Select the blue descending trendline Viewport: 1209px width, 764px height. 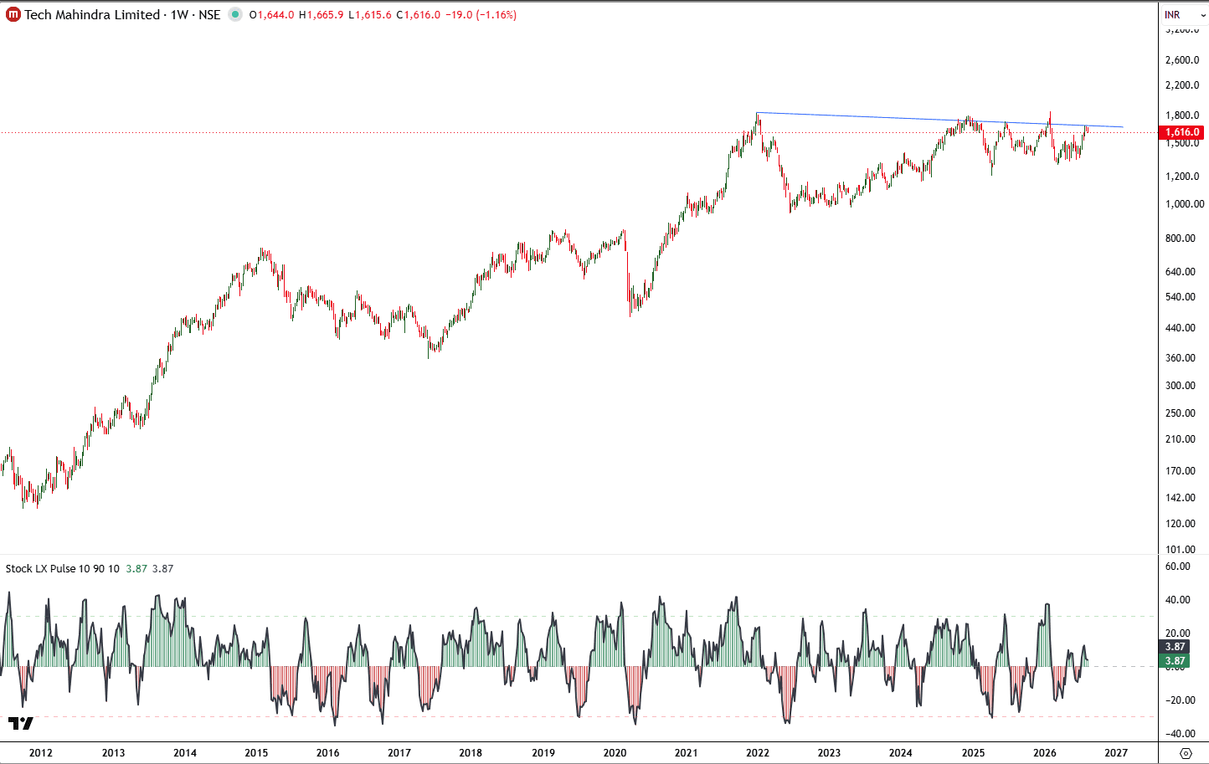click(939, 120)
